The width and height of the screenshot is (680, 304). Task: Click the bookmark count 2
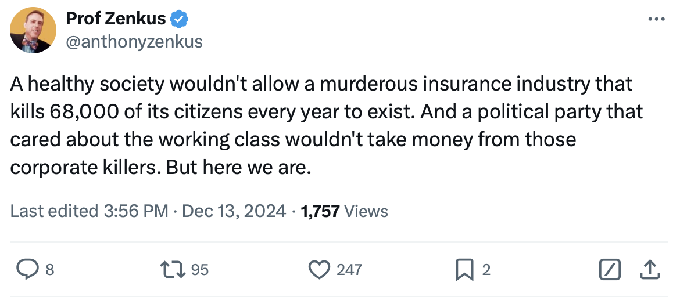486,270
